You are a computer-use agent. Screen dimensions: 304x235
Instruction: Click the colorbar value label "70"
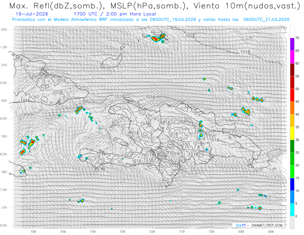pyautogui.click(x=297, y=38)
